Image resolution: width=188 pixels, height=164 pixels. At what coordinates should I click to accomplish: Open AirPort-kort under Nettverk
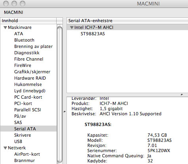click(27, 154)
